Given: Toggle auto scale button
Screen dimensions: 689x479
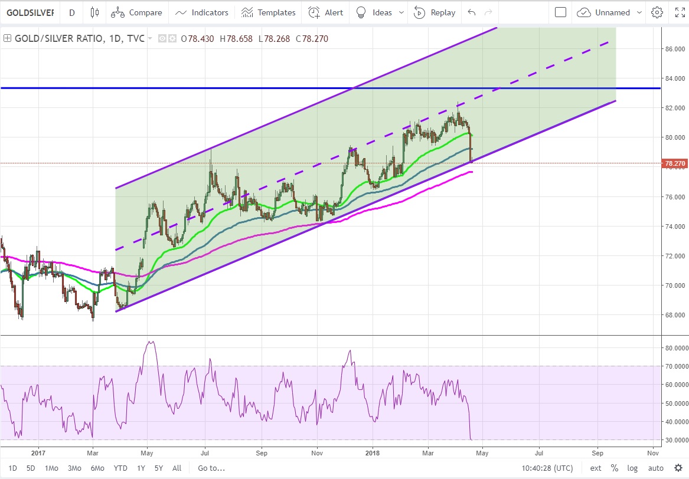Looking at the screenshot, I should click(655, 468).
